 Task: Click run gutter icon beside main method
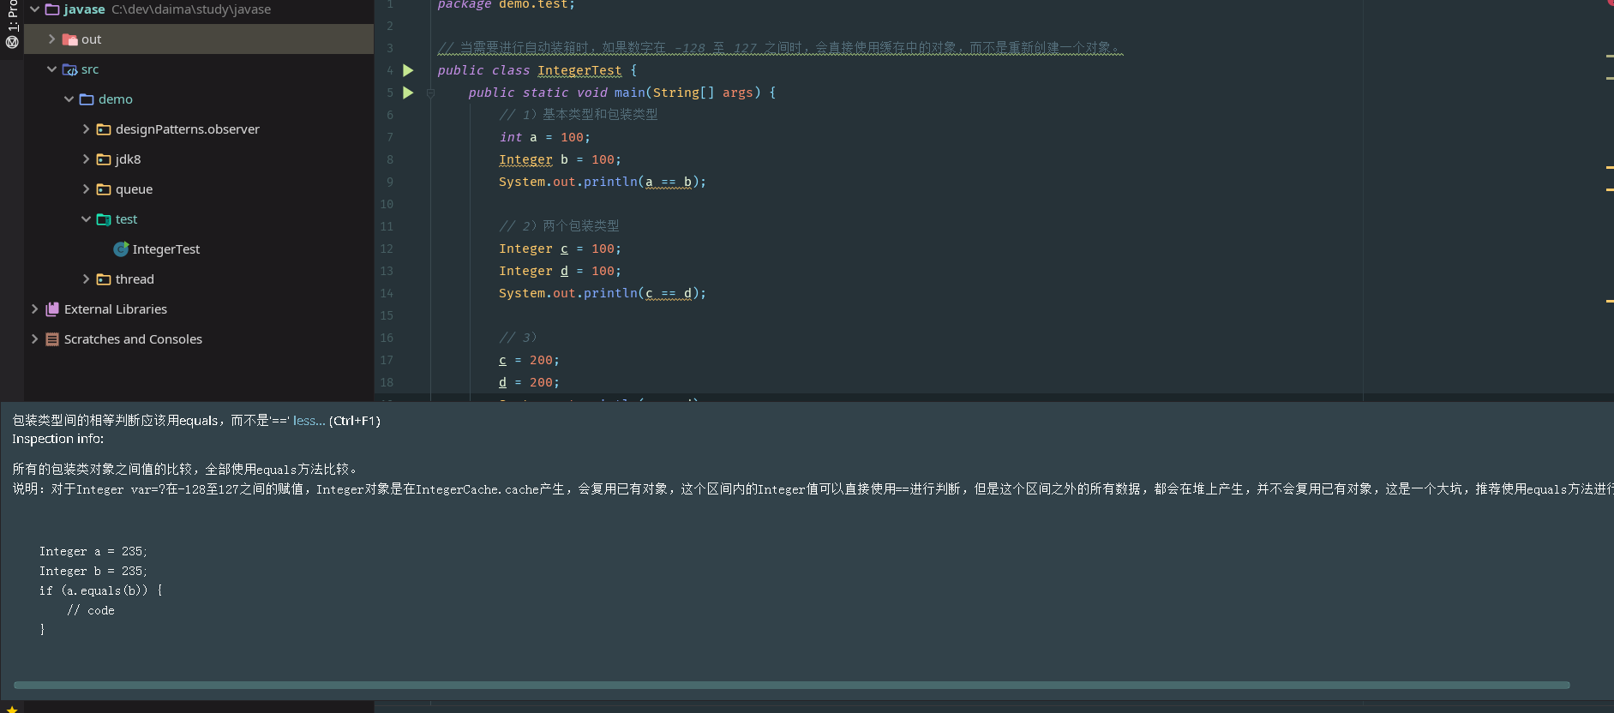[x=408, y=93]
